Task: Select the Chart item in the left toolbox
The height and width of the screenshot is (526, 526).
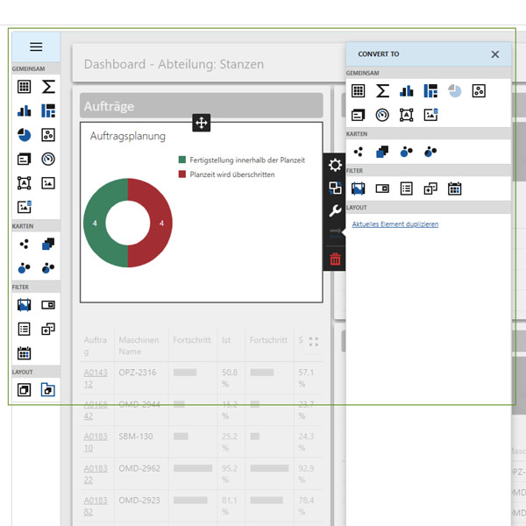Action: (25, 110)
